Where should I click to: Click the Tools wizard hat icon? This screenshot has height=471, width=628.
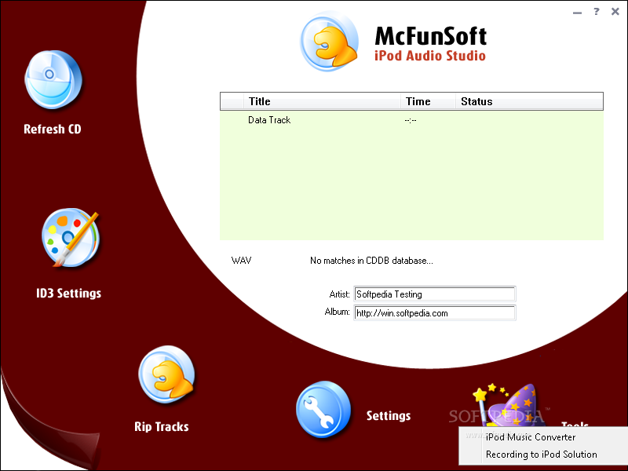point(509,405)
